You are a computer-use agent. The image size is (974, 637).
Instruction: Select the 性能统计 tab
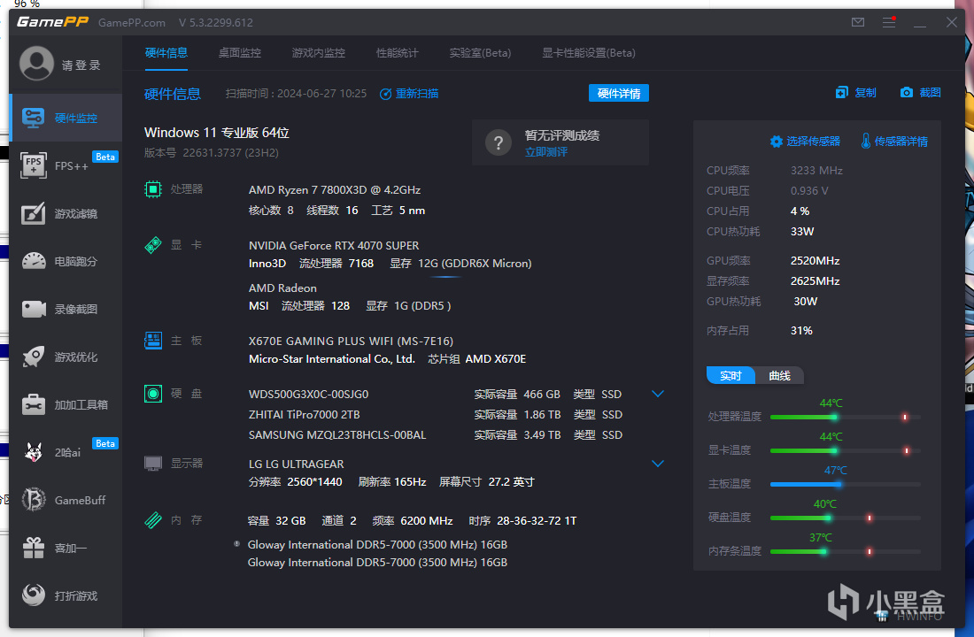pos(398,53)
